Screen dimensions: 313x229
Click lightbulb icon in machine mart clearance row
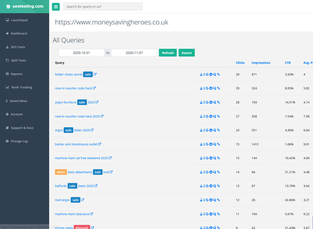pyautogui.click(x=204, y=214)
